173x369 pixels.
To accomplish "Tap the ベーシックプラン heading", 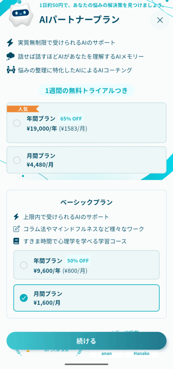I will pos(86,202).
